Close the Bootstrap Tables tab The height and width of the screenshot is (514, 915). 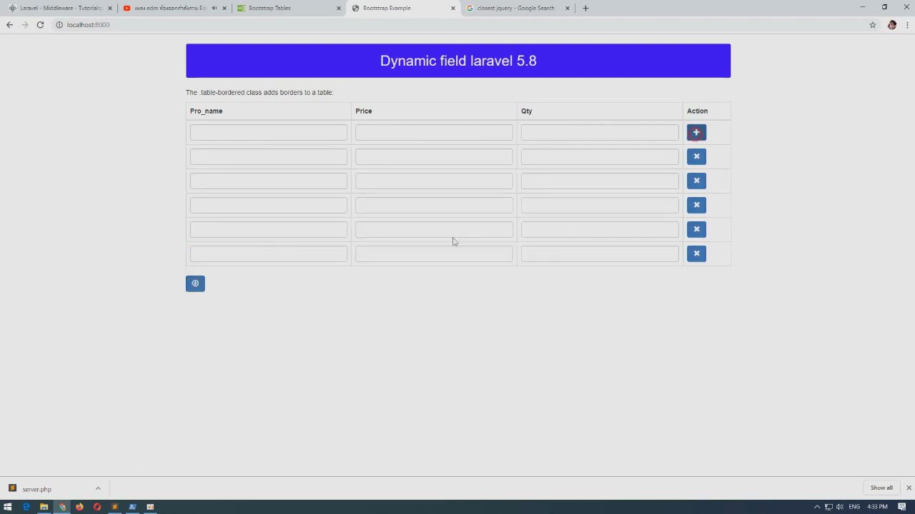tap(339, 8)
